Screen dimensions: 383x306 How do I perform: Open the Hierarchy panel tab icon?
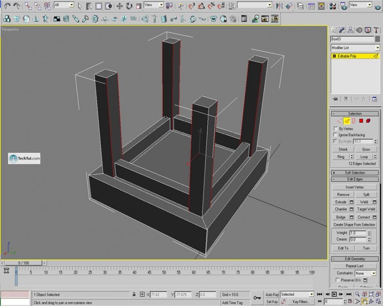click(350, 30)
